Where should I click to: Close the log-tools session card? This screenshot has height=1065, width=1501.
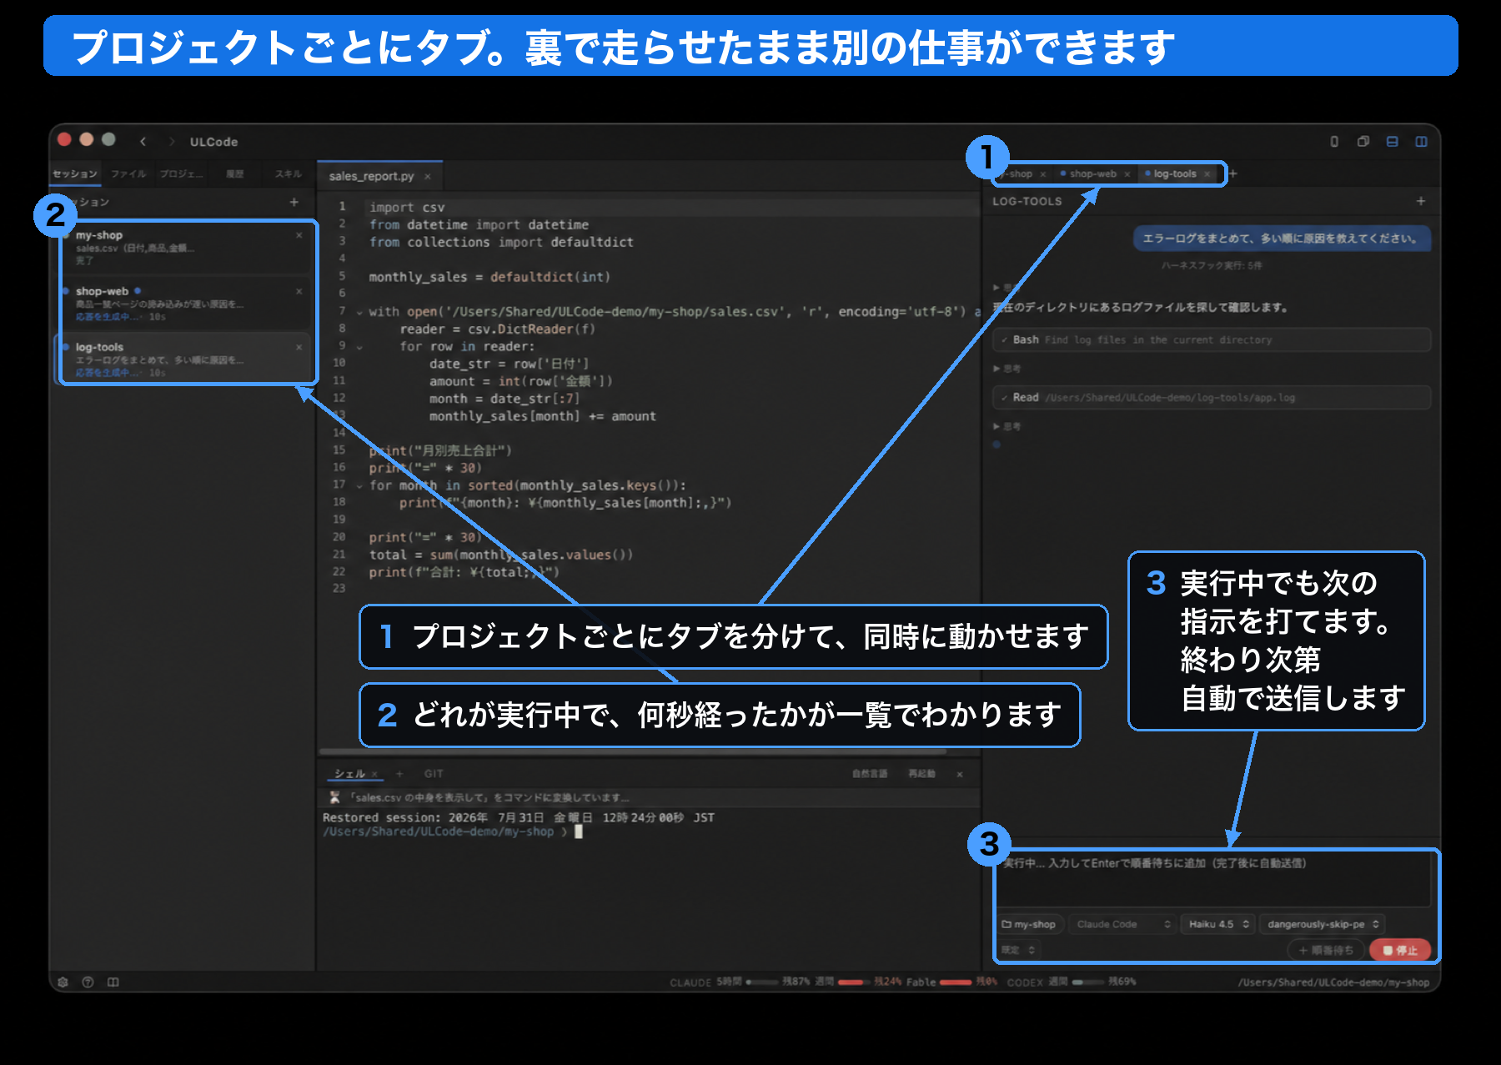299,347
